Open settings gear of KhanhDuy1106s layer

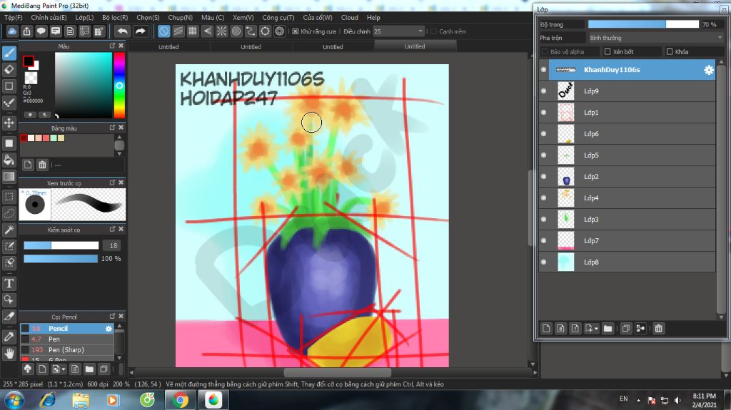click(709, 70)
